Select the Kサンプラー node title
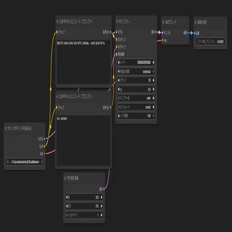The height and width of the screenshot is (232, 232). click(125, 21)
